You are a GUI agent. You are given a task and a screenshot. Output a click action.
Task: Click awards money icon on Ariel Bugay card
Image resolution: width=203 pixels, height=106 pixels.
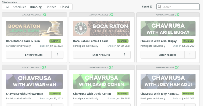177,15
